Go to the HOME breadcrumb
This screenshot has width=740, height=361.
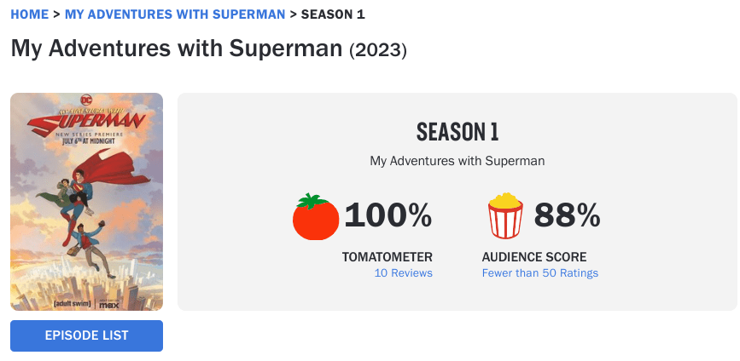[29, 14]
